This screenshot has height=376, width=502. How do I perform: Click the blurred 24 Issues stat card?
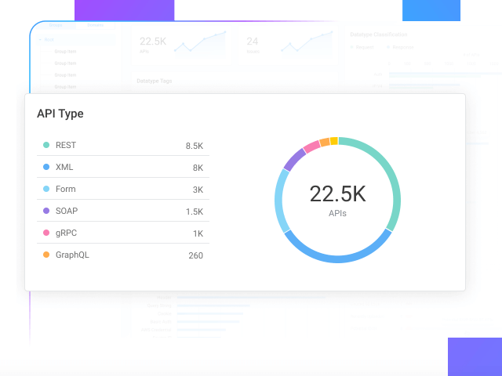288,45
